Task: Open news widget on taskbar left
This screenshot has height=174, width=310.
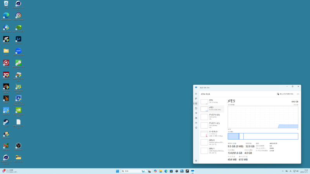Action: click(x=10, y=171)
